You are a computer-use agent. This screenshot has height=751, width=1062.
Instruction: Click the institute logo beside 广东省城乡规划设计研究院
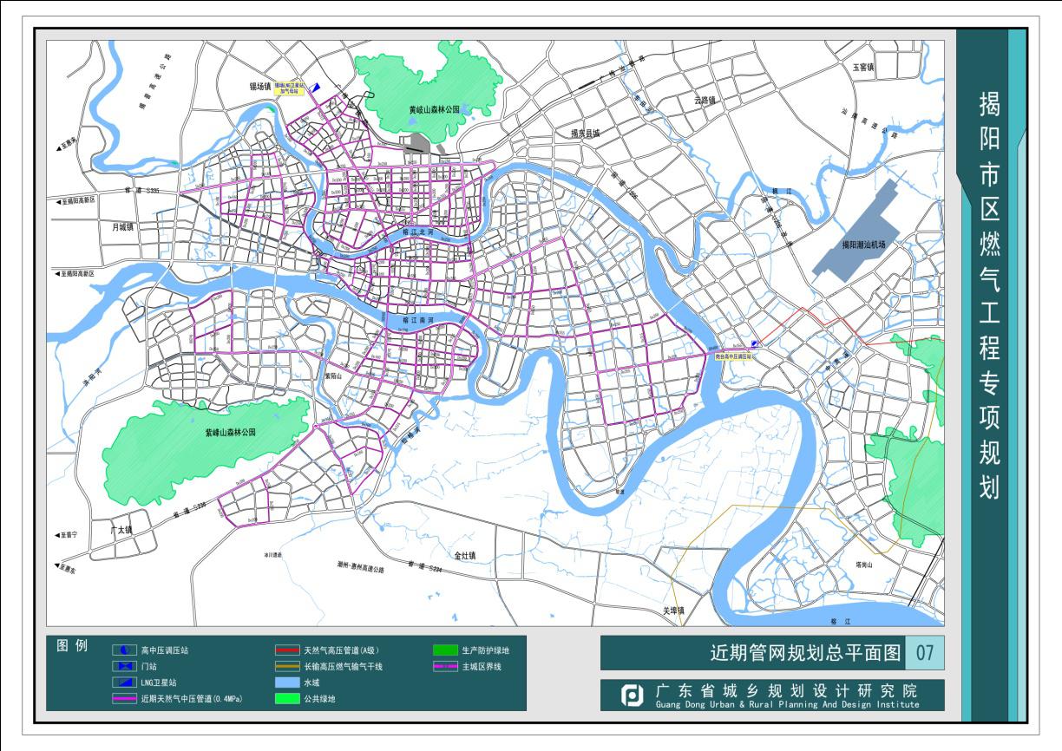[x=632, y=695]
